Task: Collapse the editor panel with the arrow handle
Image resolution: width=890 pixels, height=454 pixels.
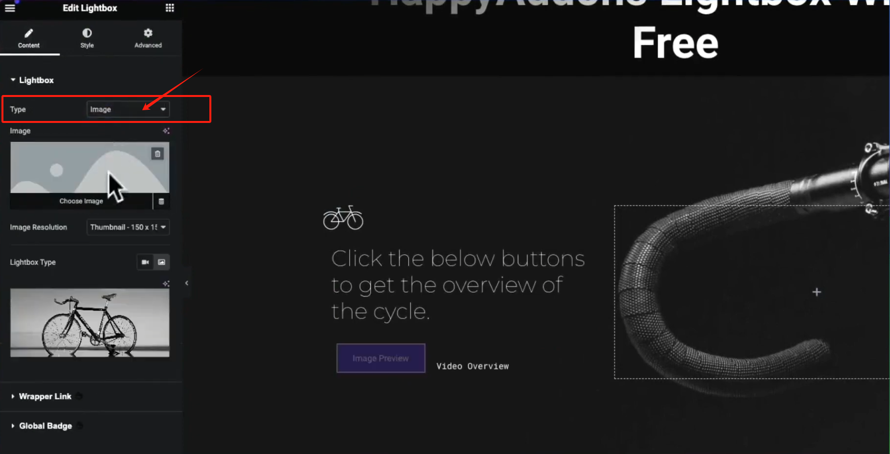Action: (x=187, y=283)
